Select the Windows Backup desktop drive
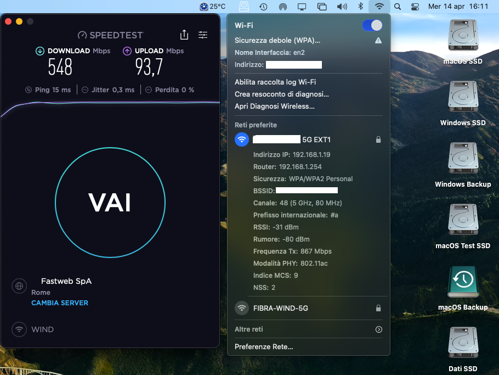Image resolution: width=499 pixels, height=375 pixels. click(463, 165)
